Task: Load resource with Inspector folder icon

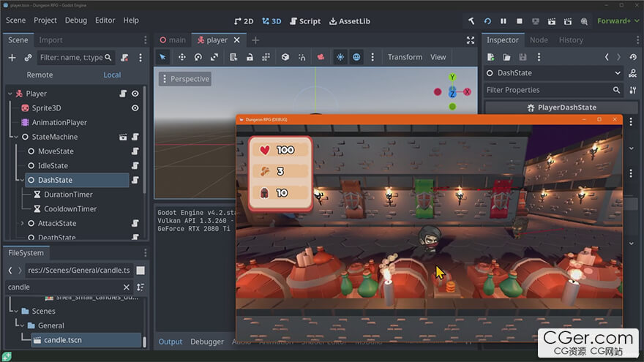Action: point(506,57)
